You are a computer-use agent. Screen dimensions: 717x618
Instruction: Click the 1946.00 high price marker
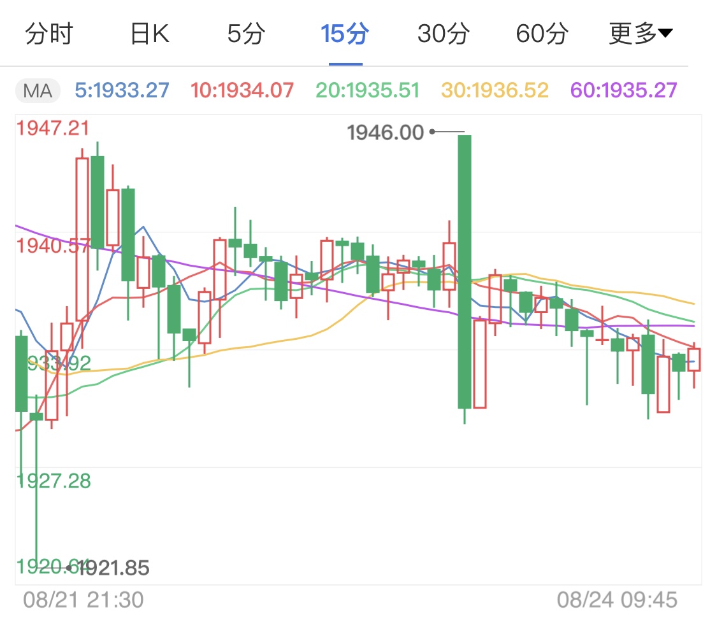click(x=385, y=132)
